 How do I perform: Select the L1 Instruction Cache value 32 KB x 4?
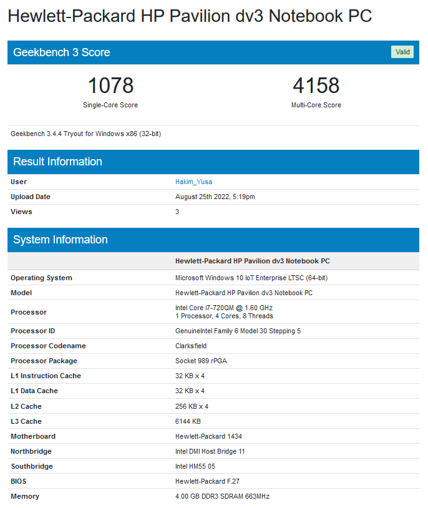tap(190, 376)
